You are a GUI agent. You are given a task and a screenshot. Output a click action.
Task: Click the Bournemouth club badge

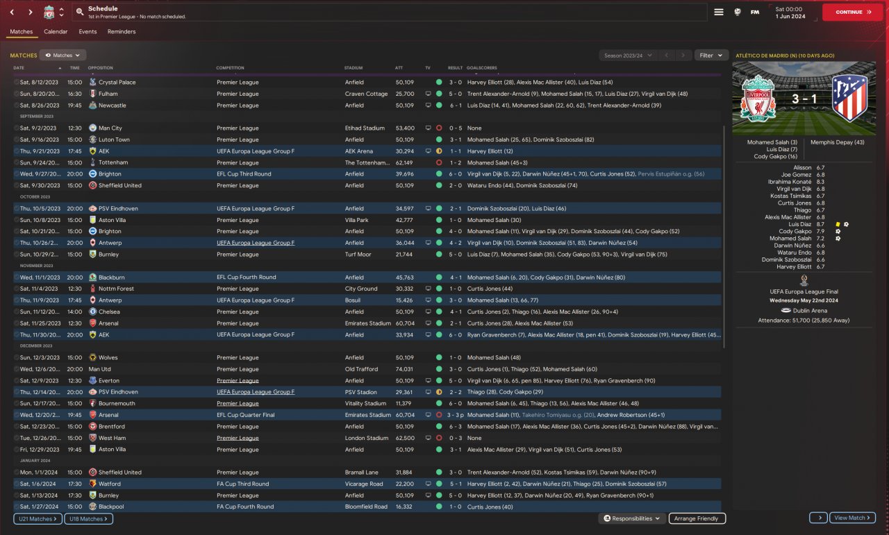93,403
